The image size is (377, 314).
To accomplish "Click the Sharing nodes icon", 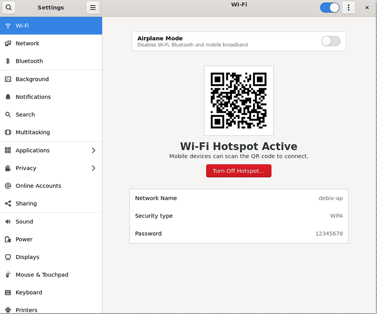I will click(8, 203).
